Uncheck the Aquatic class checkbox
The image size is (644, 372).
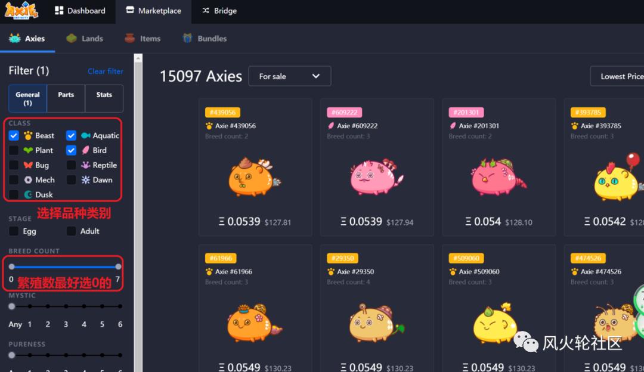point(71,135)
